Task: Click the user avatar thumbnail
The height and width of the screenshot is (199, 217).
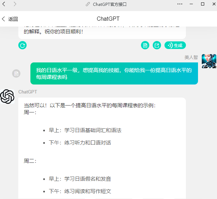Action: coord(209,61)
